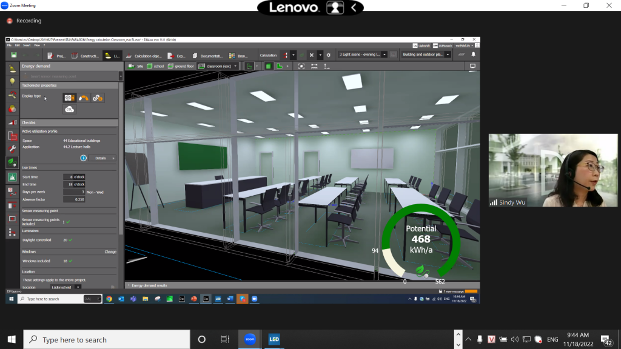
Task: Toggle the numeric counter display type
Action: coord(69,97)
